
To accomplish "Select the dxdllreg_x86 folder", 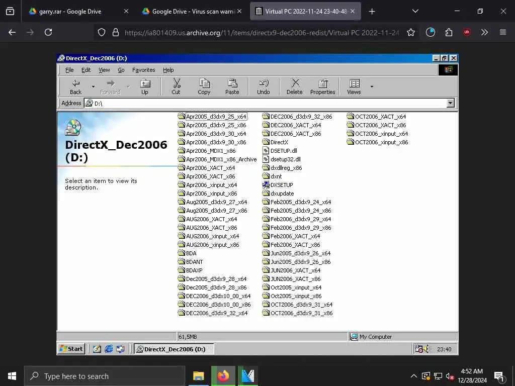I will (x=282, y=168).
